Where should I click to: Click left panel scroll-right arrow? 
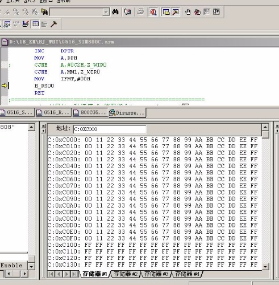pyautogui.click(x=24, y=274)
